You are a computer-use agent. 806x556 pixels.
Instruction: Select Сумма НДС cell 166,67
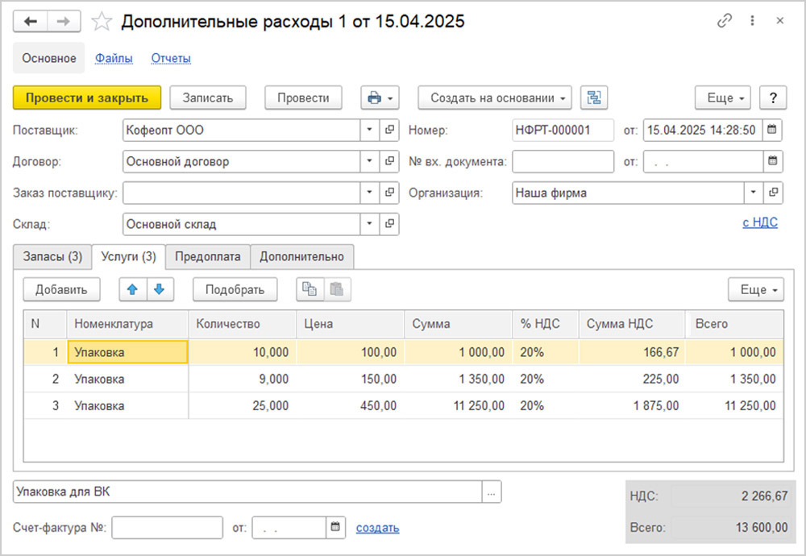pos(632,352)
